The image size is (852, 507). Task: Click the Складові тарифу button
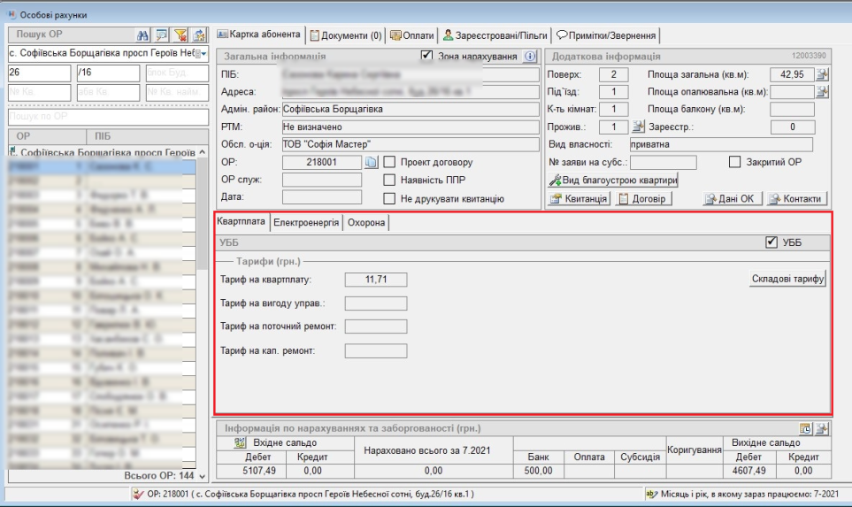click(x=788, y=280)
